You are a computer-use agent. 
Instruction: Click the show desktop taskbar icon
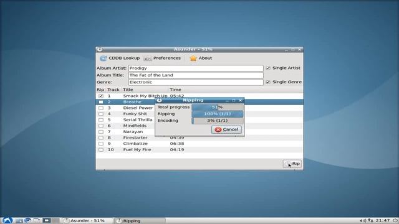[x=36, y=220]
